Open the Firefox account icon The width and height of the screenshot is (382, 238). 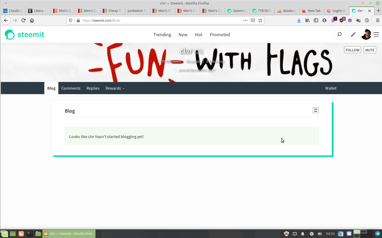point(324,20)
